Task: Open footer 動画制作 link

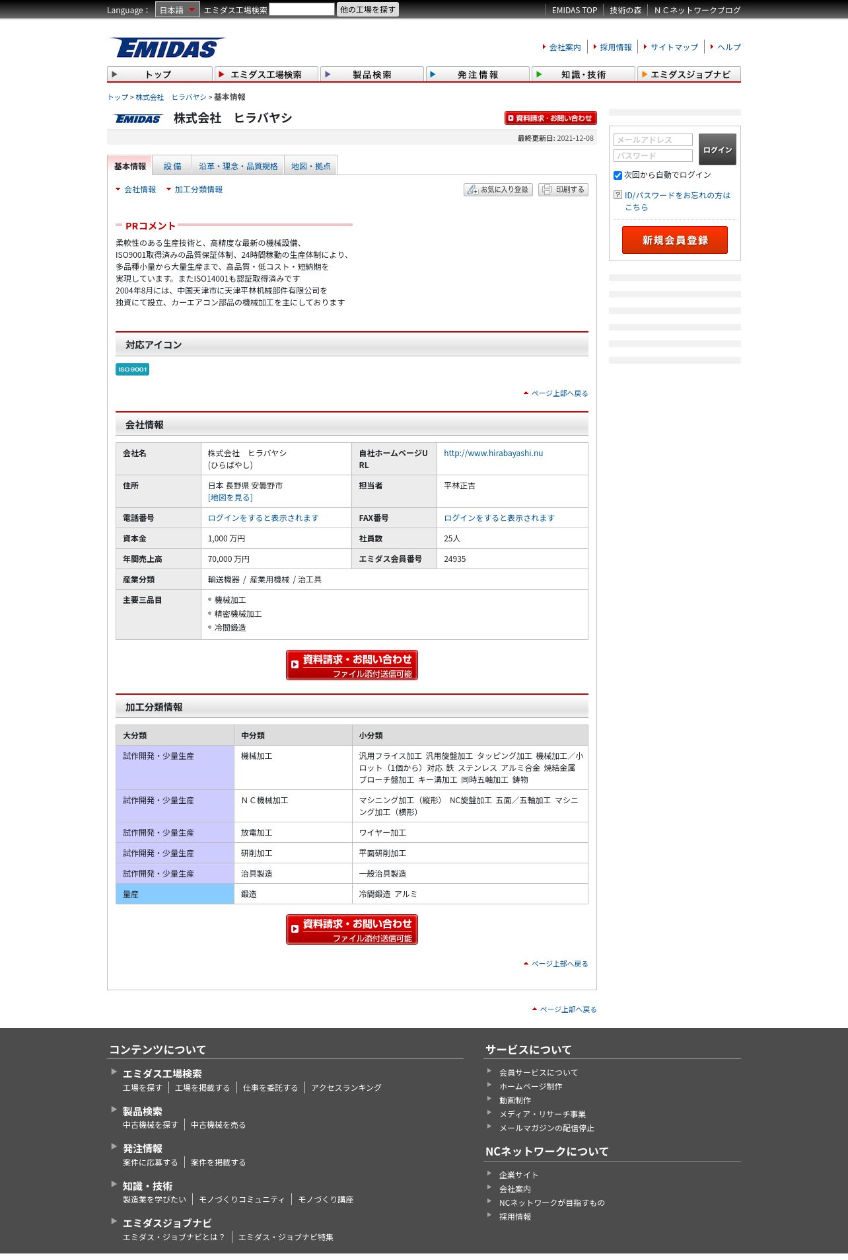Action: (515, 1101)
